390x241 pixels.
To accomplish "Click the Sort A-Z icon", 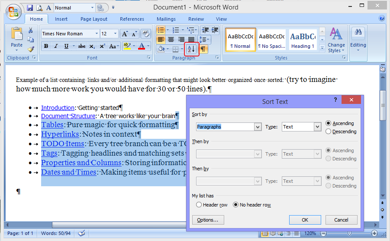I will point(191,49).
